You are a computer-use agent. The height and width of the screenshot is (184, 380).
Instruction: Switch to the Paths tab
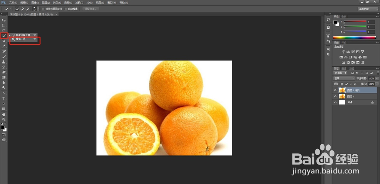[x=351, y=69]
